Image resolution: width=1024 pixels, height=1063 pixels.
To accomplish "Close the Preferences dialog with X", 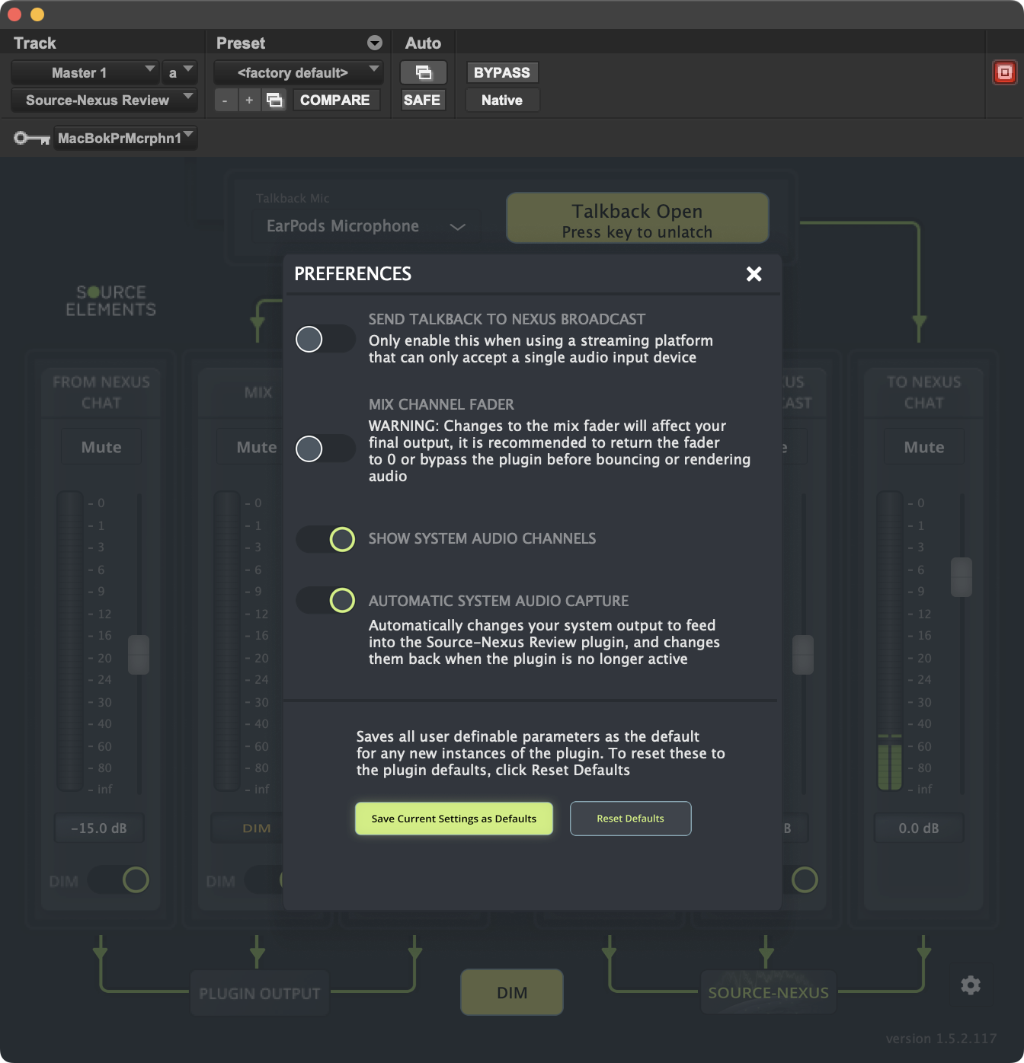I will pyautogui.click(x=754, y=274).
